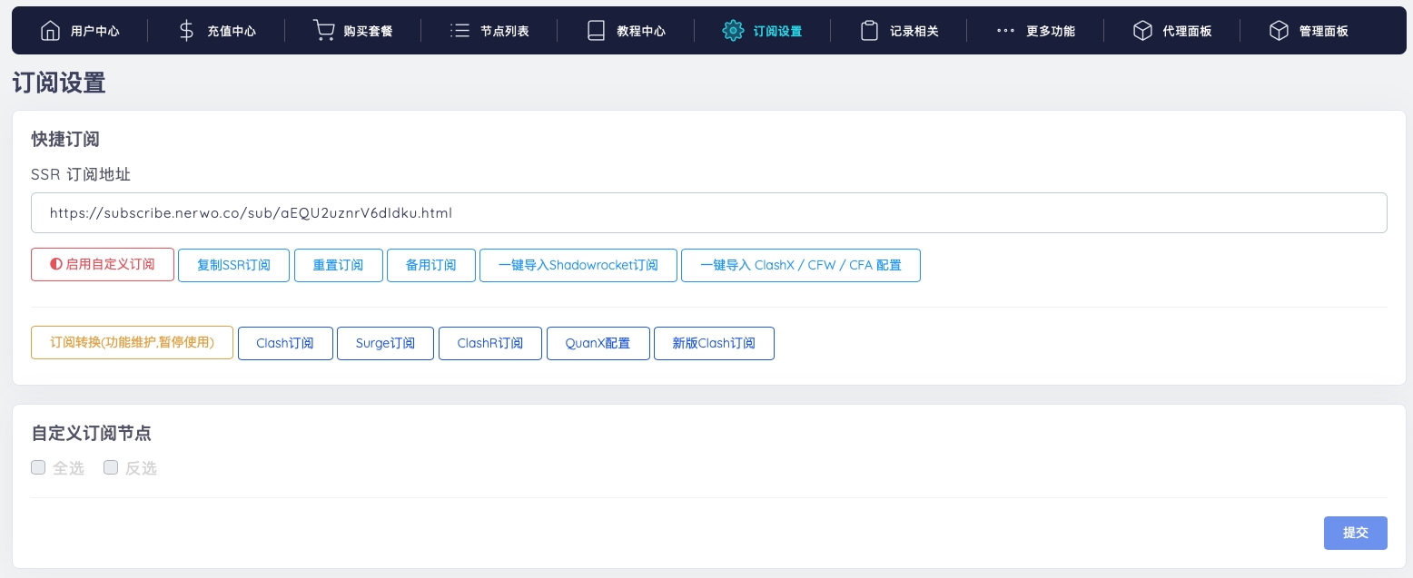Open the 备用订阅 option
The width and height of the screenshot is (1413, 578).
(x=430, y=265)
